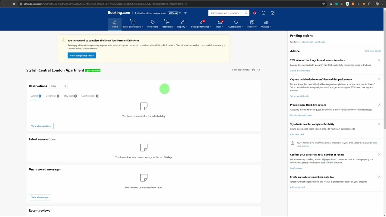Select the Stay-overs tab

click(x=70, y=96)
